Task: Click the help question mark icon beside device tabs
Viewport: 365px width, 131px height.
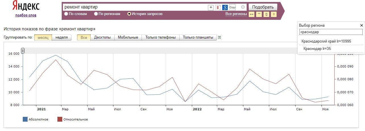Action: tap(219, 37)
